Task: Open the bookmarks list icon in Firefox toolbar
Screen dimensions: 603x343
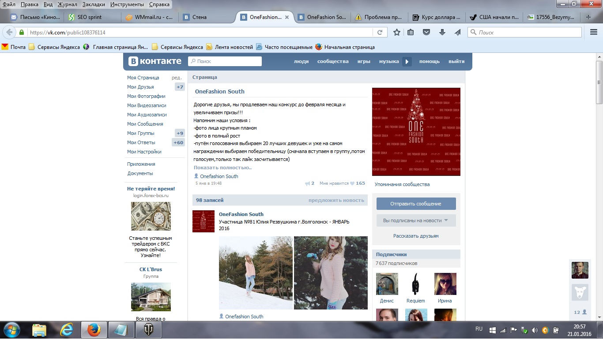Action: tap(411, 32)
